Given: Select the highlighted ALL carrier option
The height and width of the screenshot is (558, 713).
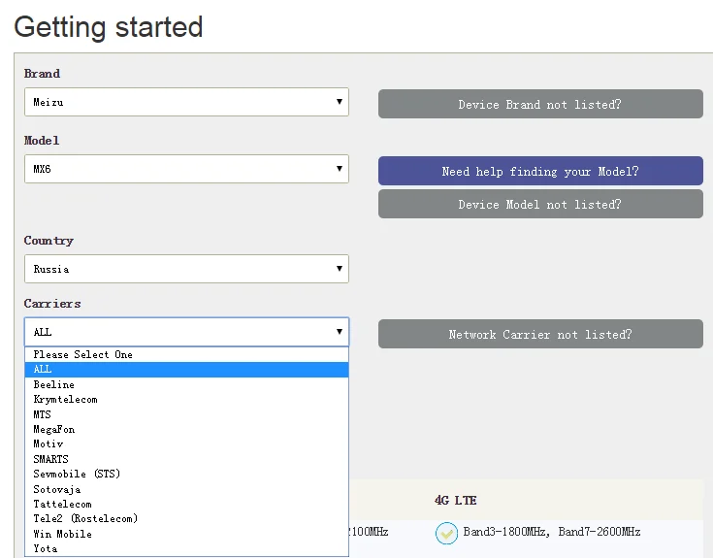Looking at the screenshot, I should (x=186, y=370).
